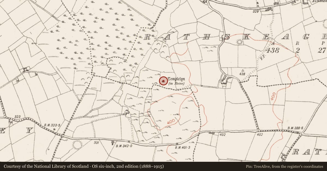
Task: Click the number '27' on the map
Action: 322,50
